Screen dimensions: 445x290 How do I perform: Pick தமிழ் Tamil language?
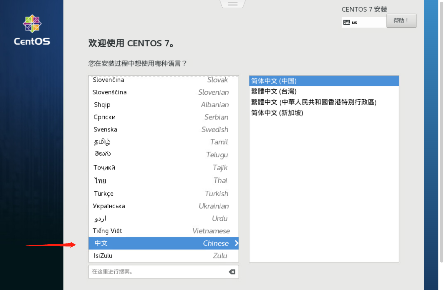pyautogui.click(x=163, y=142)
